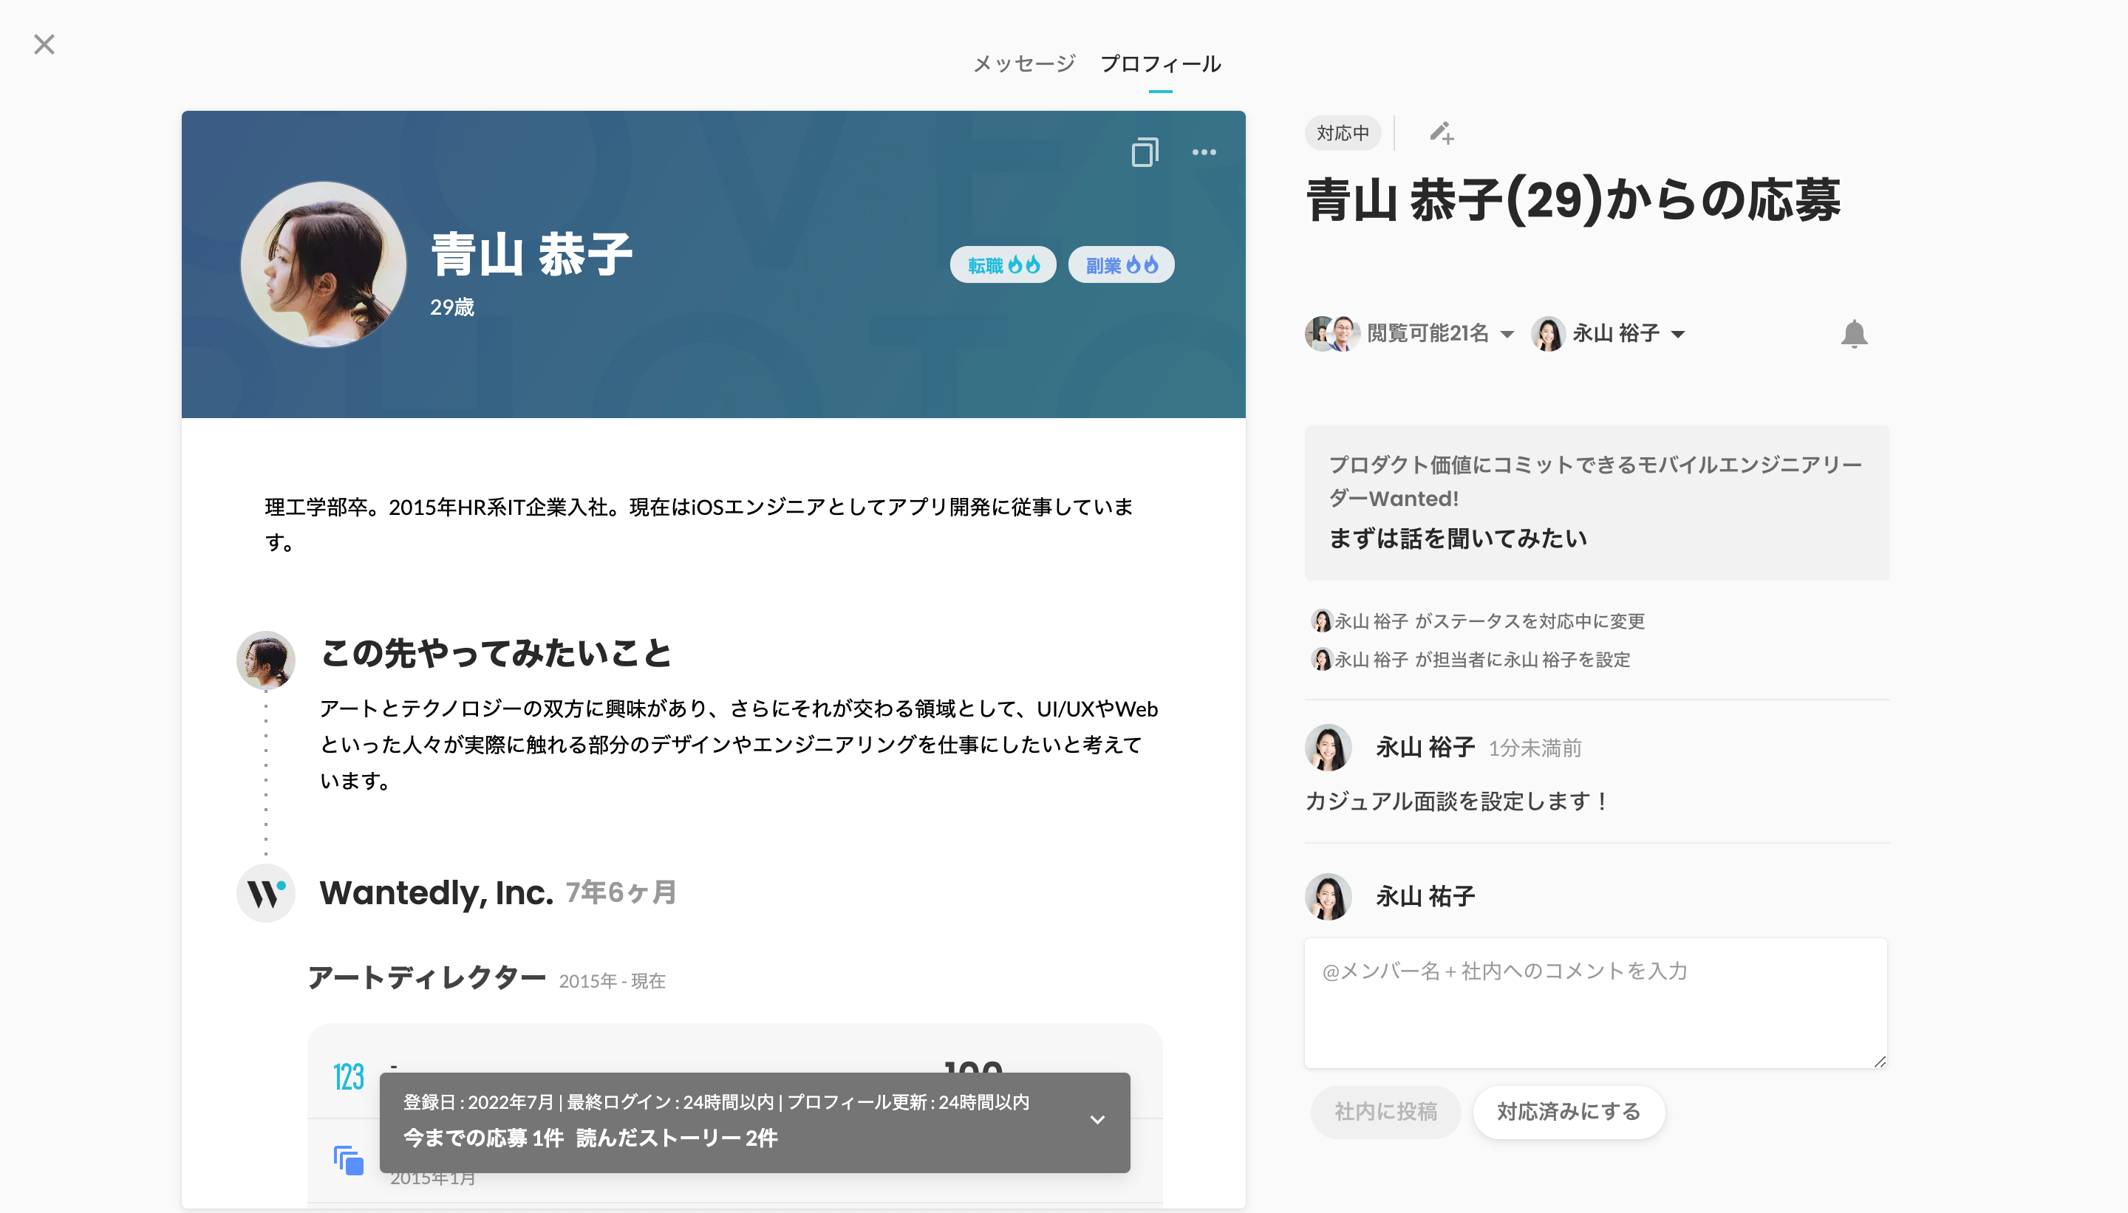Click the 対応中 status badge

[x=1343, y=133]
